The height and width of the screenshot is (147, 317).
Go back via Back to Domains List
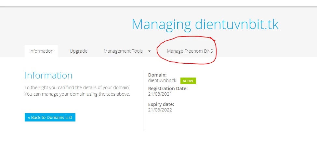pyautogui.click(x=50, y=117)
